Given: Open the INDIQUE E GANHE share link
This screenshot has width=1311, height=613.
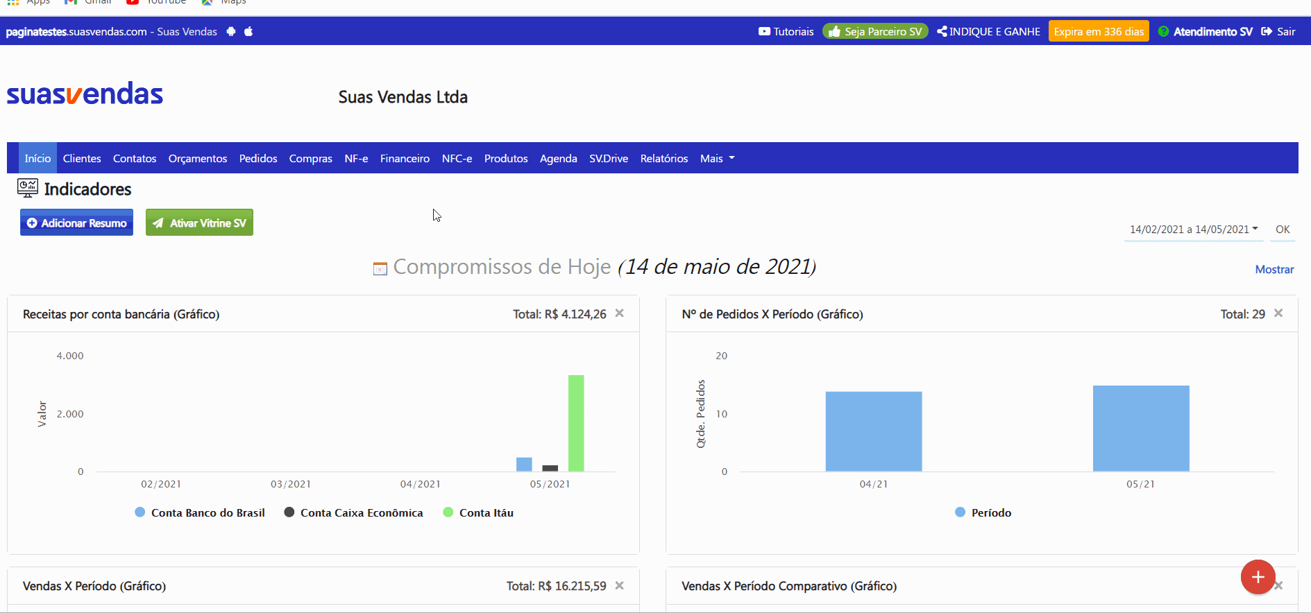Looking at the screenshot, I should [x=988, y=31].
